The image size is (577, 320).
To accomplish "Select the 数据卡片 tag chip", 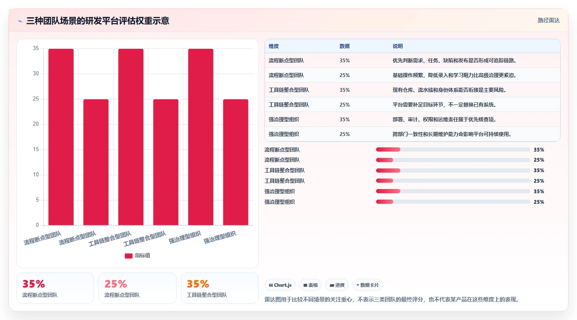I will [368, 285].
